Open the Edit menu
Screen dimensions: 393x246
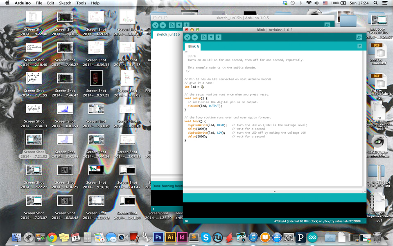[51, 3]
